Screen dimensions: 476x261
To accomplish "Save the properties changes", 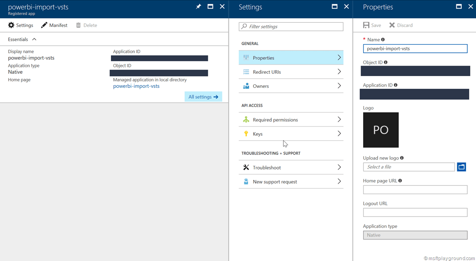I will tap(372, 25).
